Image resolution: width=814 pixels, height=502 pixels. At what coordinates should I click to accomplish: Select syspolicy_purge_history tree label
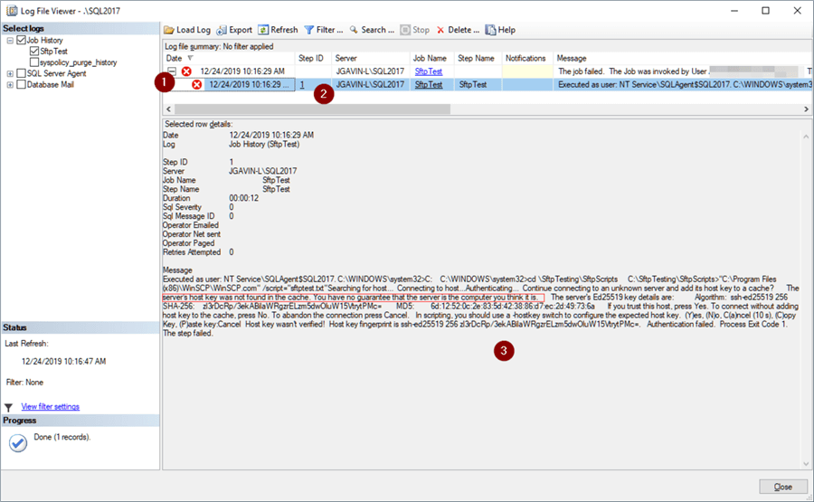[x=79, y=62]
